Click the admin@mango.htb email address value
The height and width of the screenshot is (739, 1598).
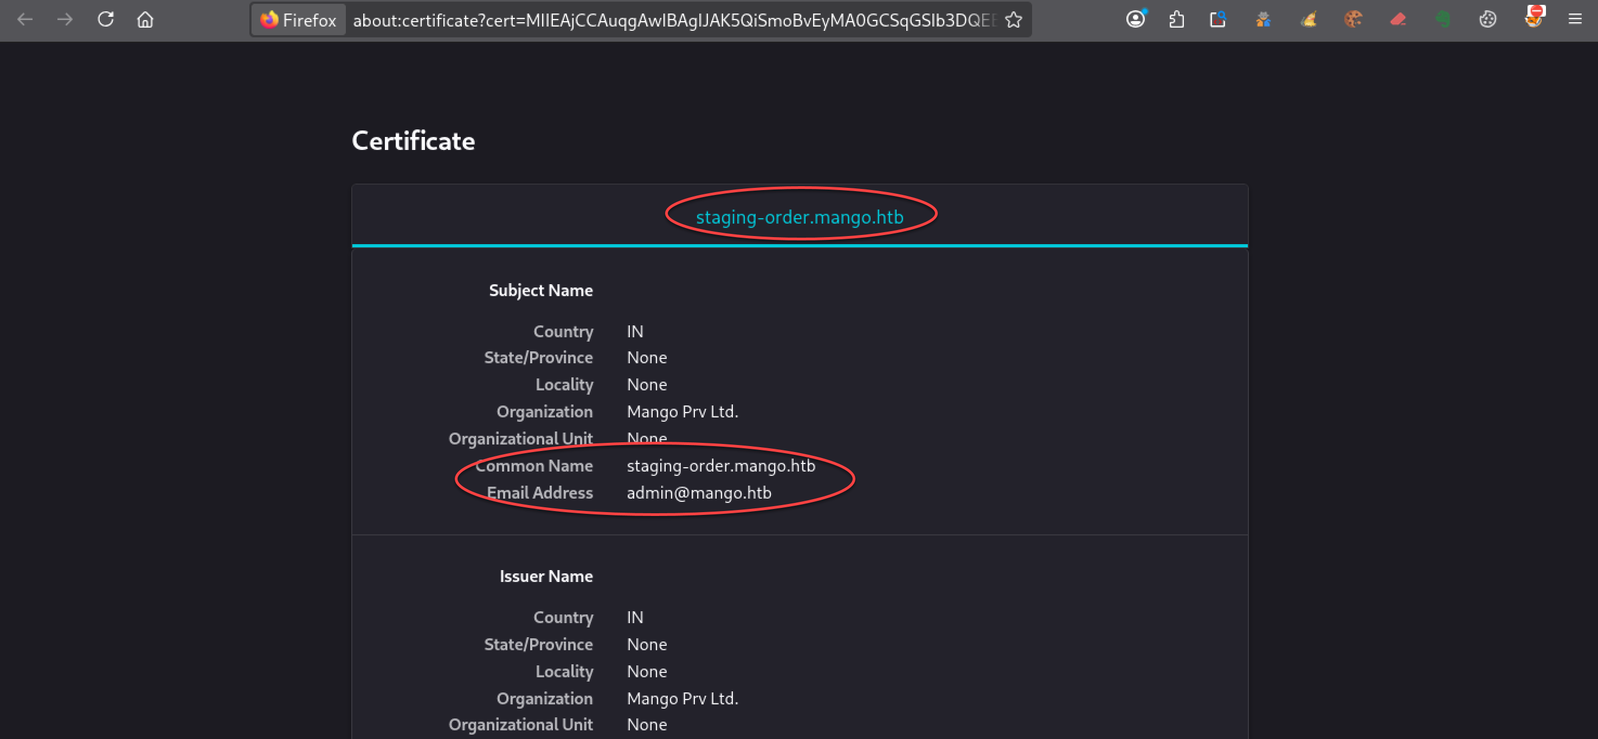pos(699,493)
